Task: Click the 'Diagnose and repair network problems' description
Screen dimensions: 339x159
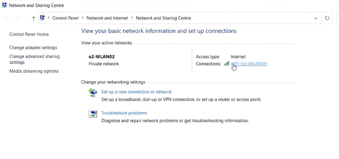Action: click(175, 121)
